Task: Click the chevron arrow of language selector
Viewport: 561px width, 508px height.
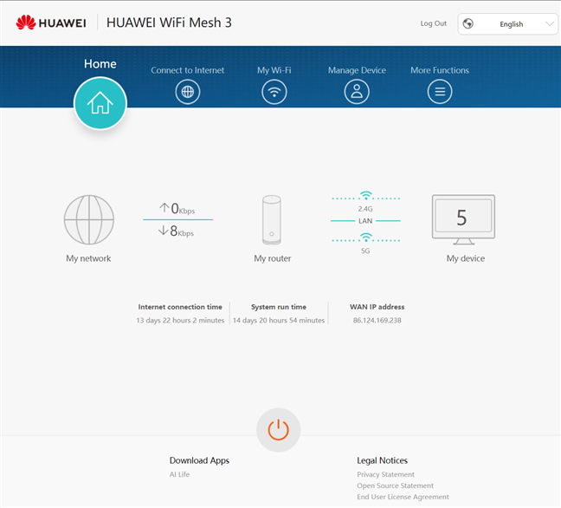Action: coord(550,23)
